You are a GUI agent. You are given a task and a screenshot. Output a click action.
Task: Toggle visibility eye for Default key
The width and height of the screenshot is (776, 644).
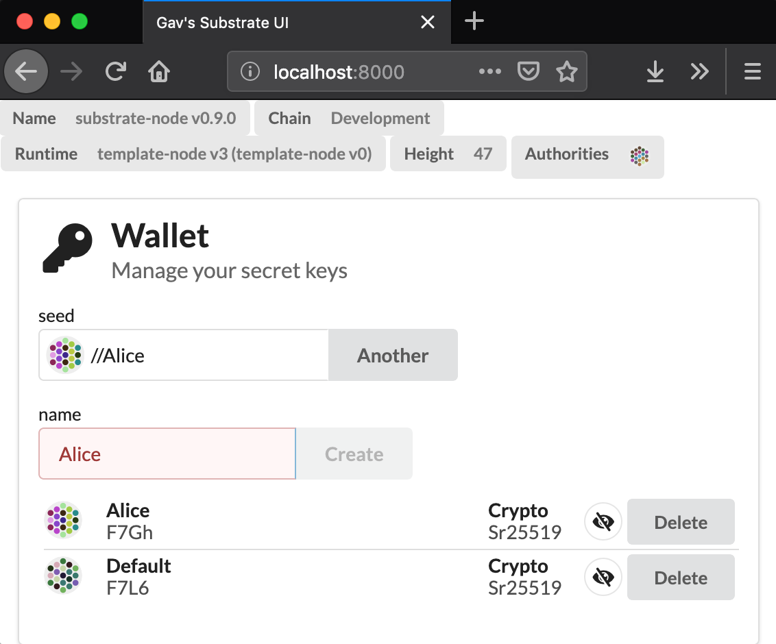[603, 577]
